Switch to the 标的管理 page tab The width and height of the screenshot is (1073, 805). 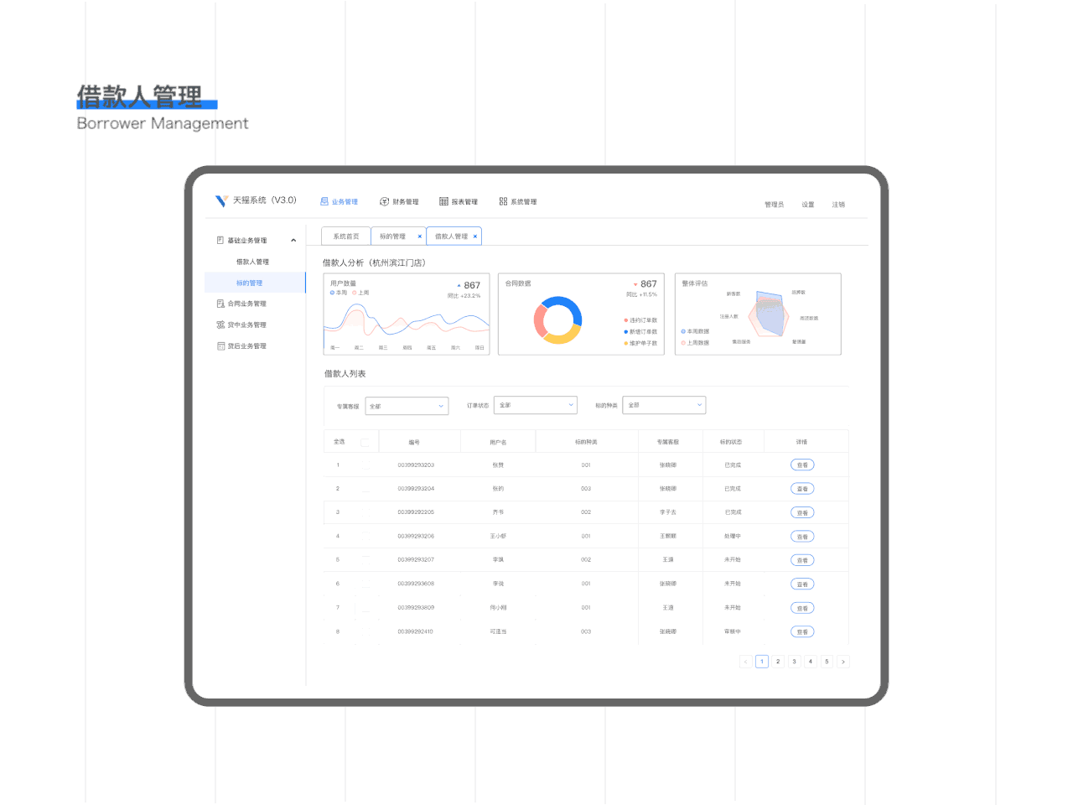(x=392, y=236)
